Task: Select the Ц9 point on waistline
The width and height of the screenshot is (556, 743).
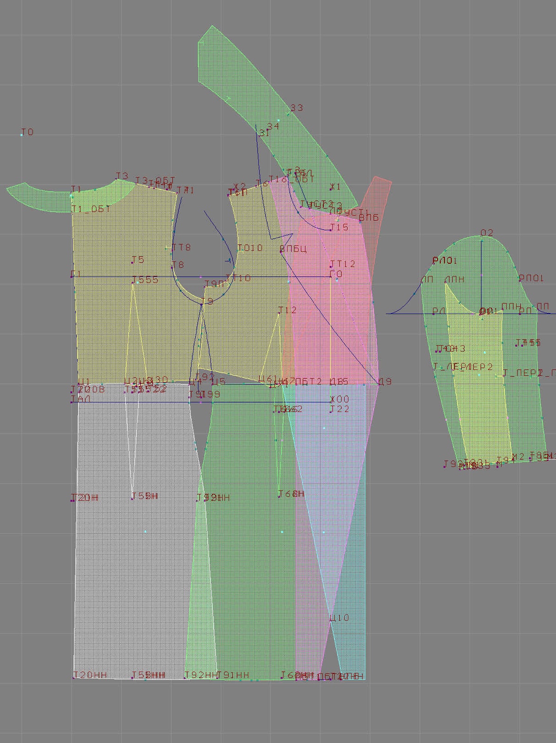Action: (x=379, y=384)
